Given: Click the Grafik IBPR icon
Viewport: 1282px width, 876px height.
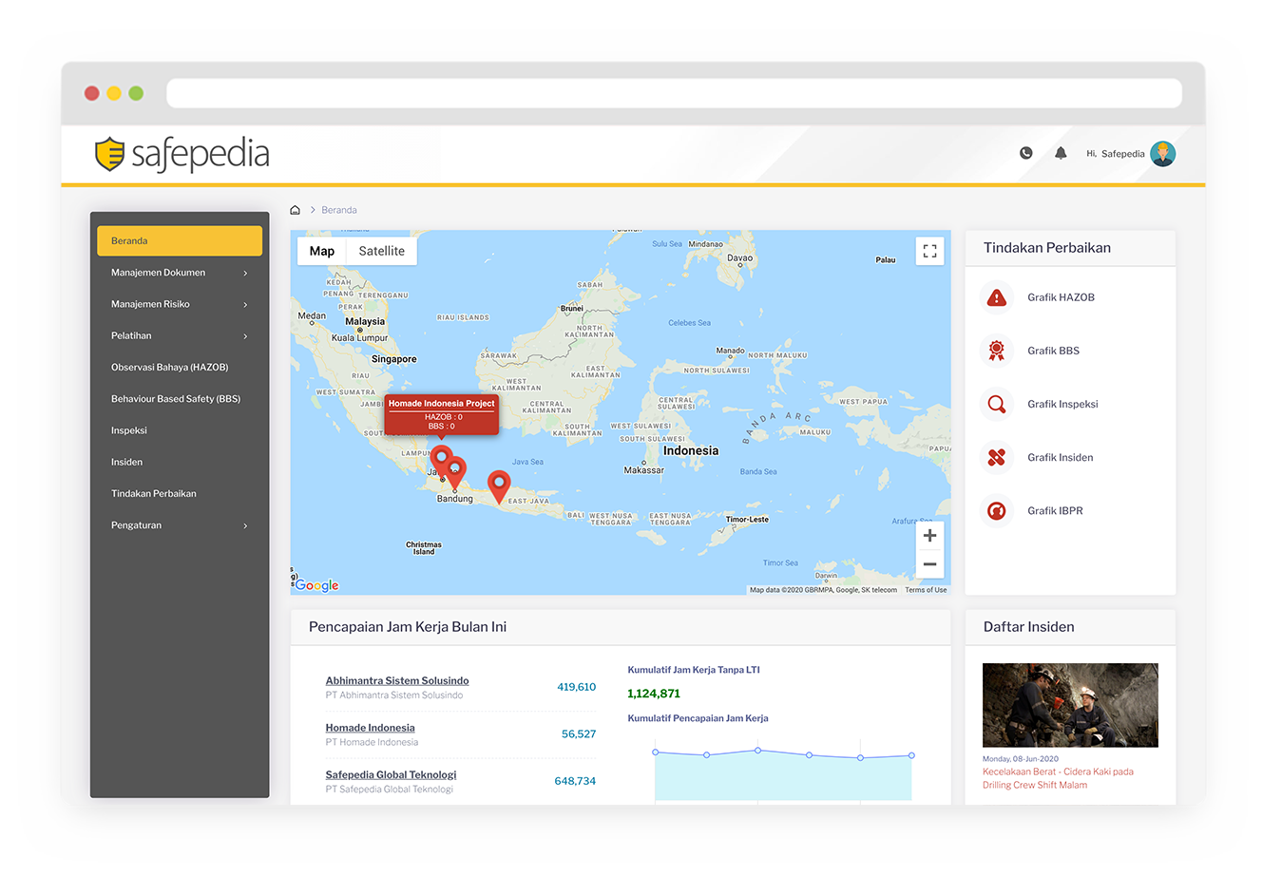Looking at the screenshot, I should pyautogui.click(x=997, y=511).
